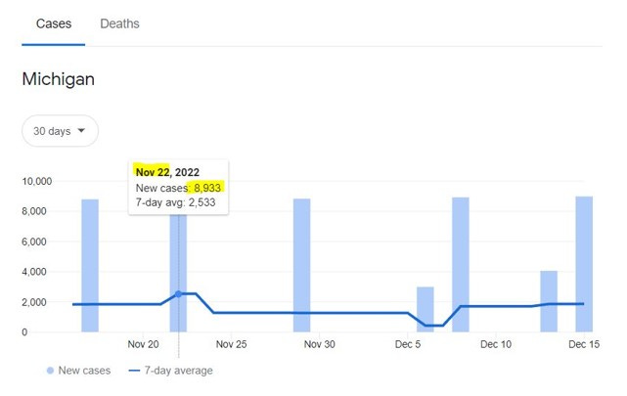Click the '7-day average' legend label
The height and width of the screenshot is (396, 627).
coord(179,371)
